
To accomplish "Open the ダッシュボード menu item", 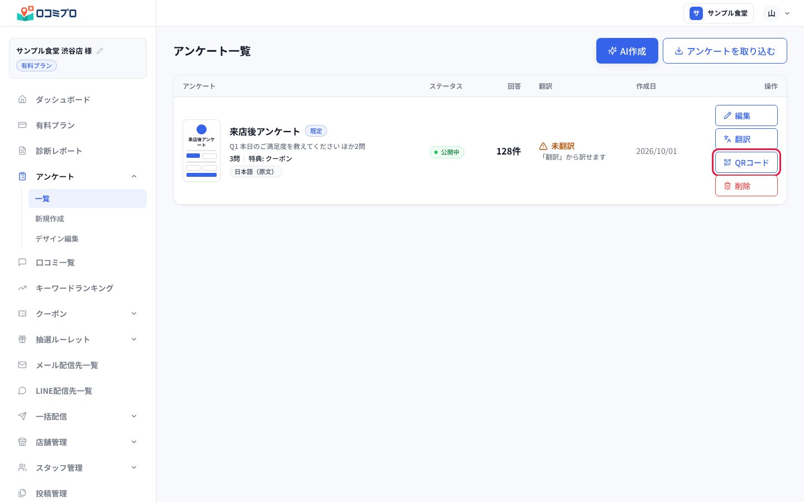I will click(78, 99).
